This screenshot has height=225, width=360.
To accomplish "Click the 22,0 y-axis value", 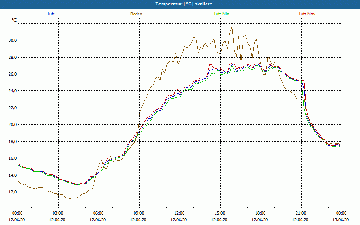I will click(13, 108).
